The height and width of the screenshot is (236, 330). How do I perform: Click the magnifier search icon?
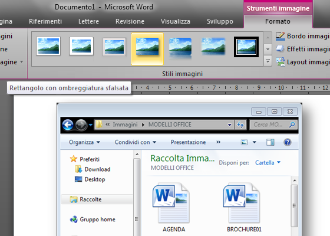click(292, 124)
